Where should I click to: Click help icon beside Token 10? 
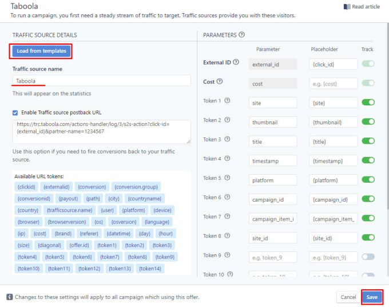[230, 274]
